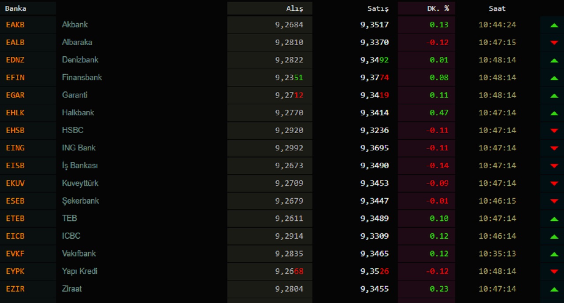Open the EAKB ticker code link

15,25
